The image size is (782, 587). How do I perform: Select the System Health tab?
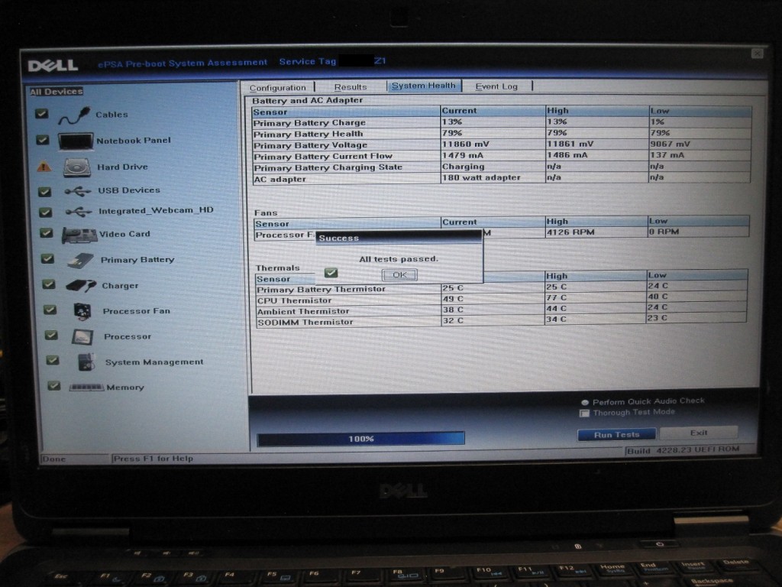(x=424, y=86)
